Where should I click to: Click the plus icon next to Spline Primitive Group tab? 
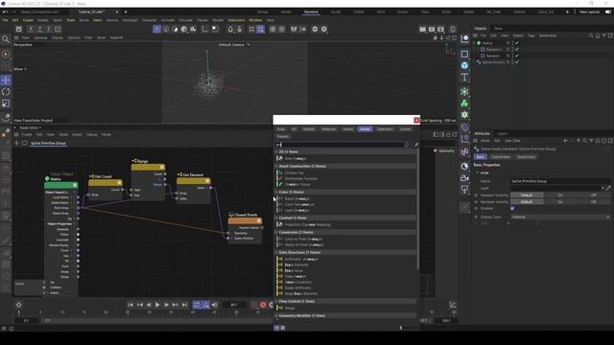16,143
